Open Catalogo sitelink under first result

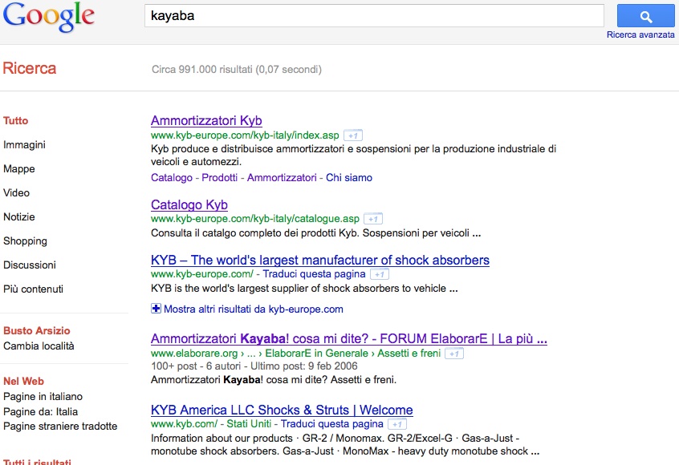coord(172,178)
